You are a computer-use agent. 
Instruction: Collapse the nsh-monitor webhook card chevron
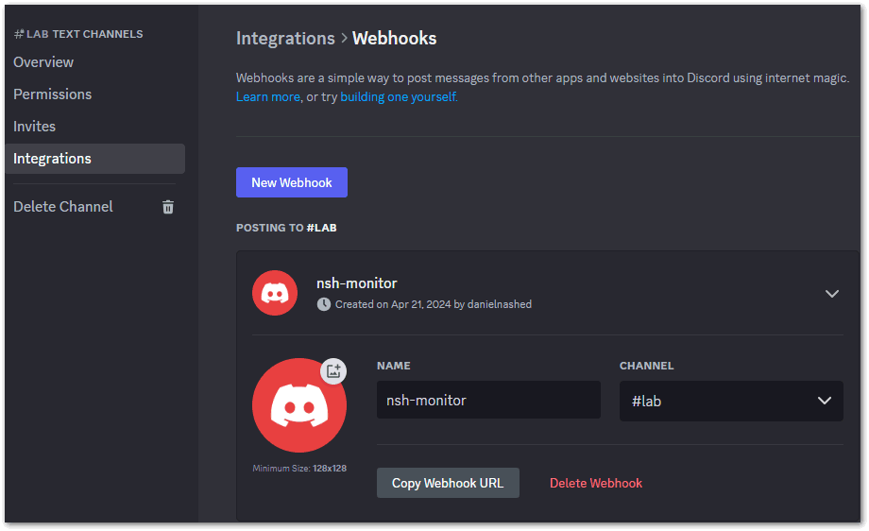click(x=831, y=293)
